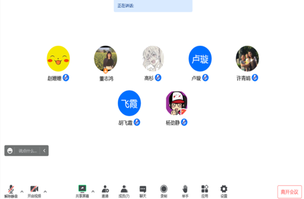The image size is (304, 199).
Task: Open the apps (应用) grid icon
Action: click(x=205, y=189)
